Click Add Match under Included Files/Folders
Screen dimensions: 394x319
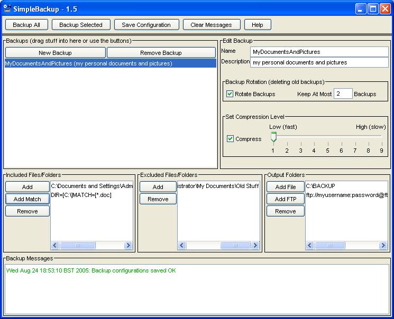coord(28,199)
